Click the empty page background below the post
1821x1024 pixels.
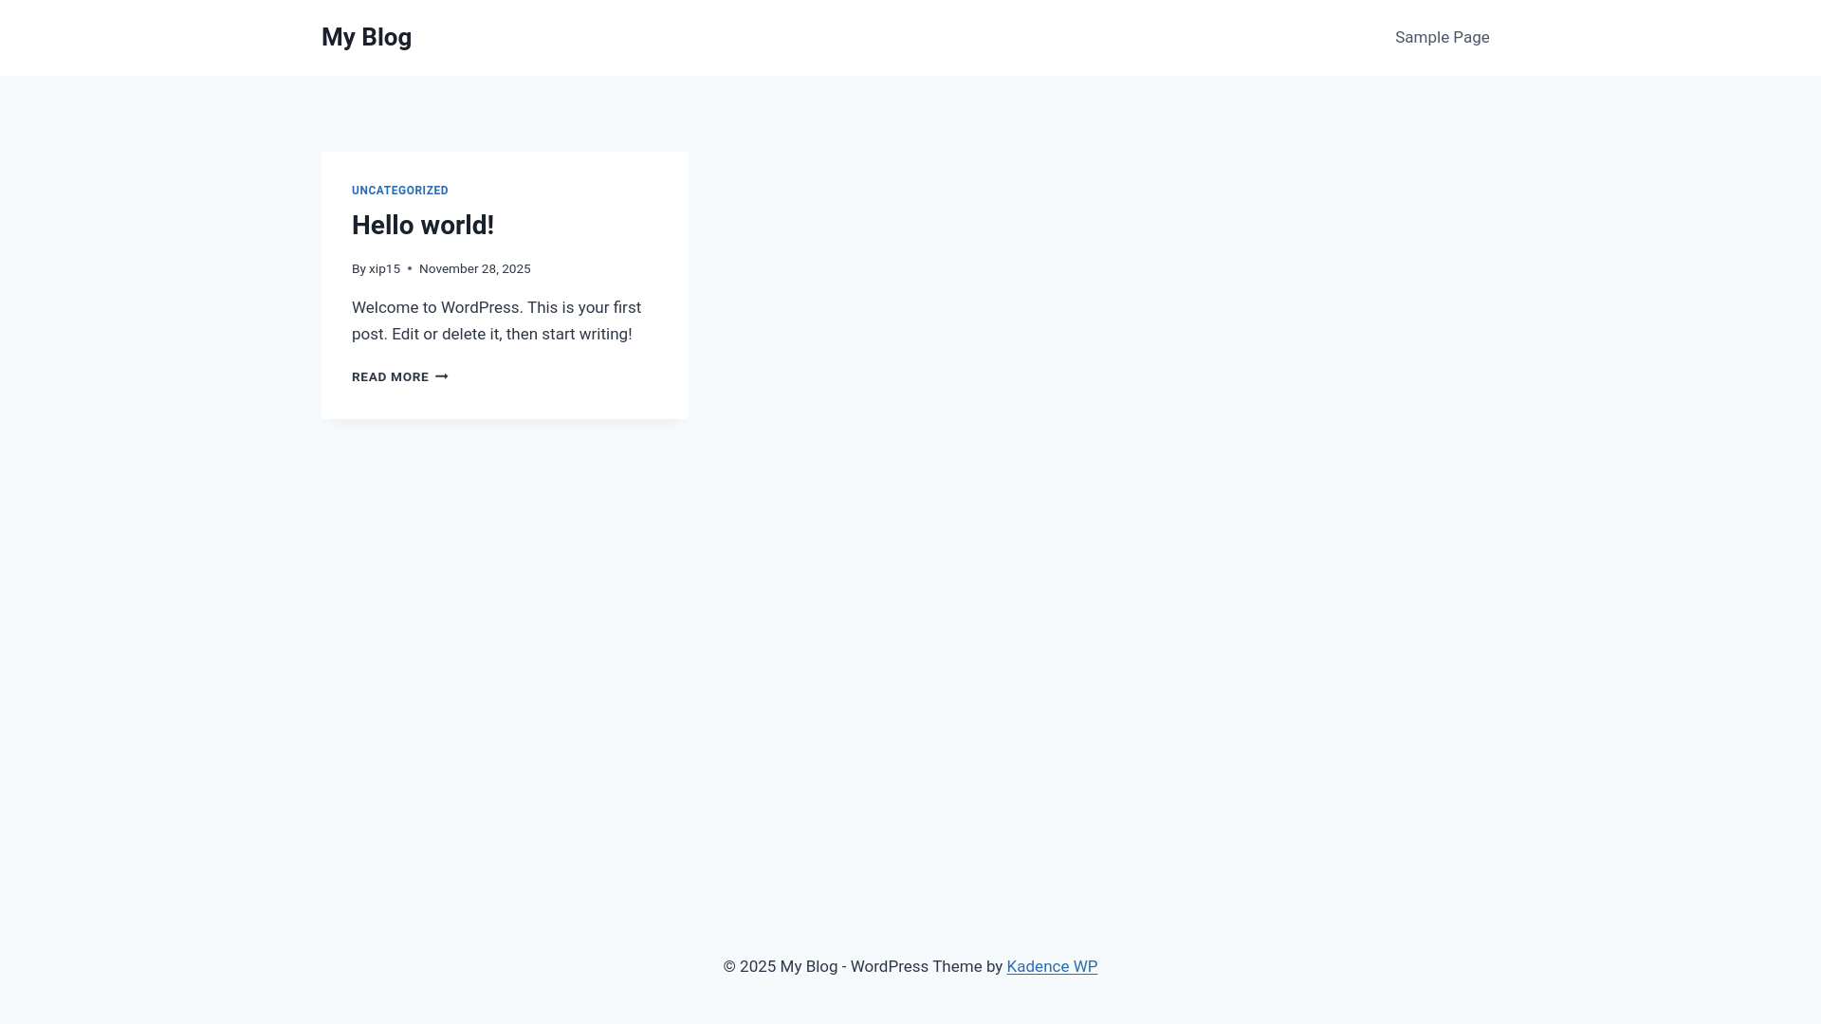910,664
